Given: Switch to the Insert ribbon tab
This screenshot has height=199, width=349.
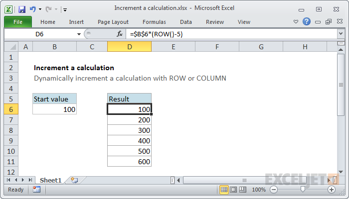Looking at the screenshot, I should (x=76, y=22).
